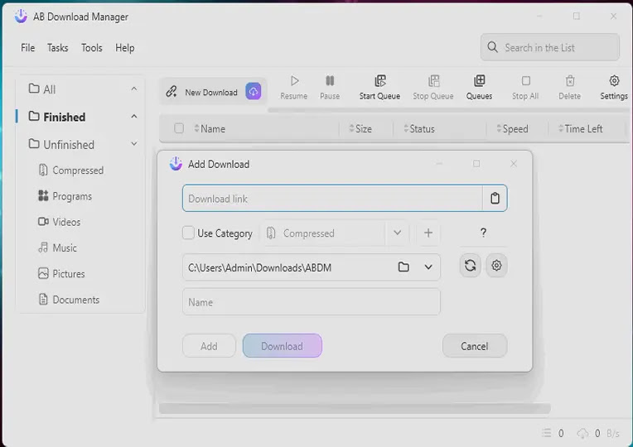Click the Pause toolbar icon

(x=330, y=81)
